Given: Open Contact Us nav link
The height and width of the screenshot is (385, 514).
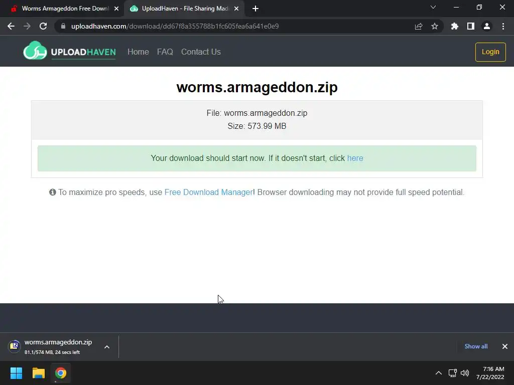Looking at the screenshot, I should tap(201, 52).
